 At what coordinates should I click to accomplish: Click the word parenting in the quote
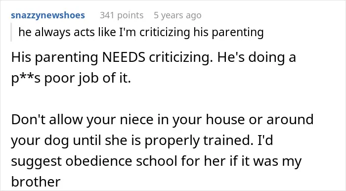238,32
